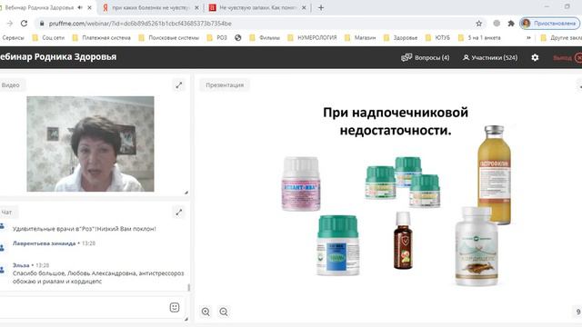This screenshot has height=327, width=582.
Task: Minimize the browser window
Action: click(547, 6)
